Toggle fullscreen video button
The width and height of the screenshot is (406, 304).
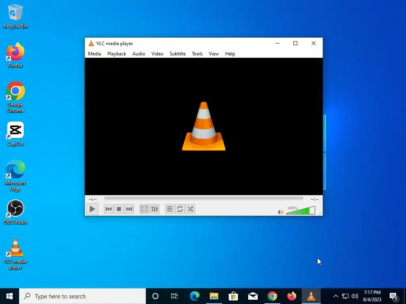point(144,209)
